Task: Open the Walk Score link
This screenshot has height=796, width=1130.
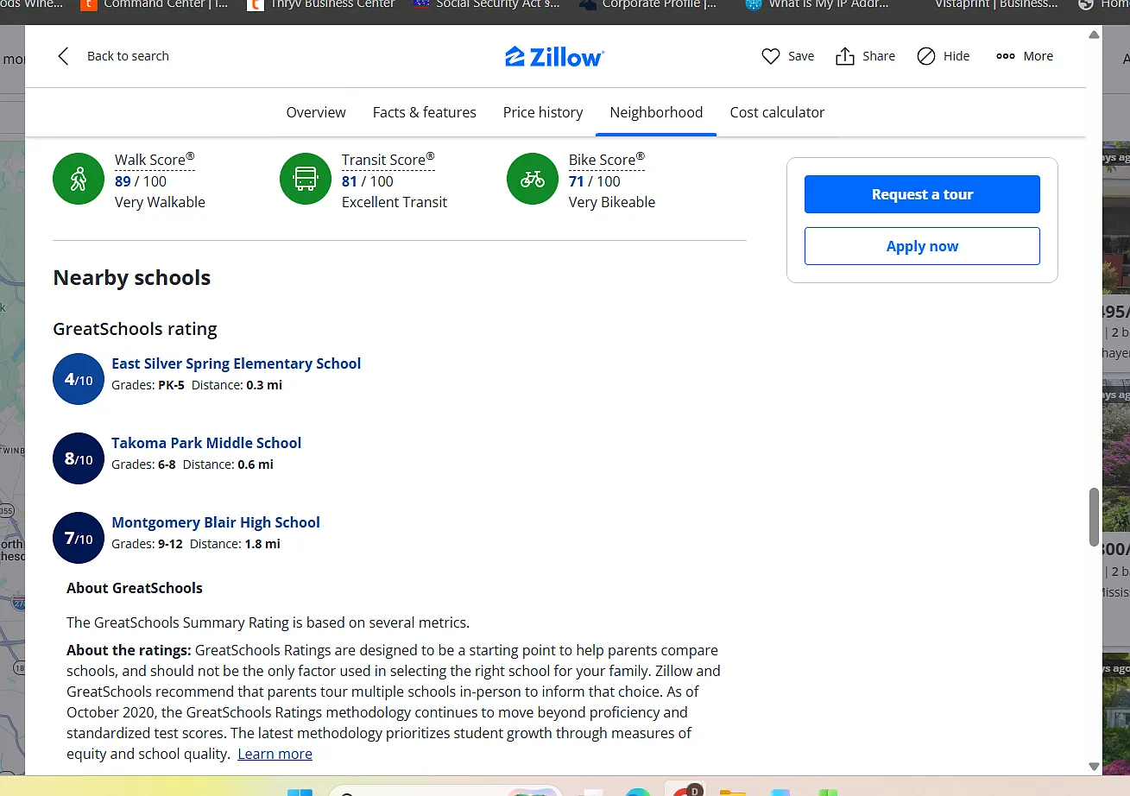Action: (x=155, y=160)
